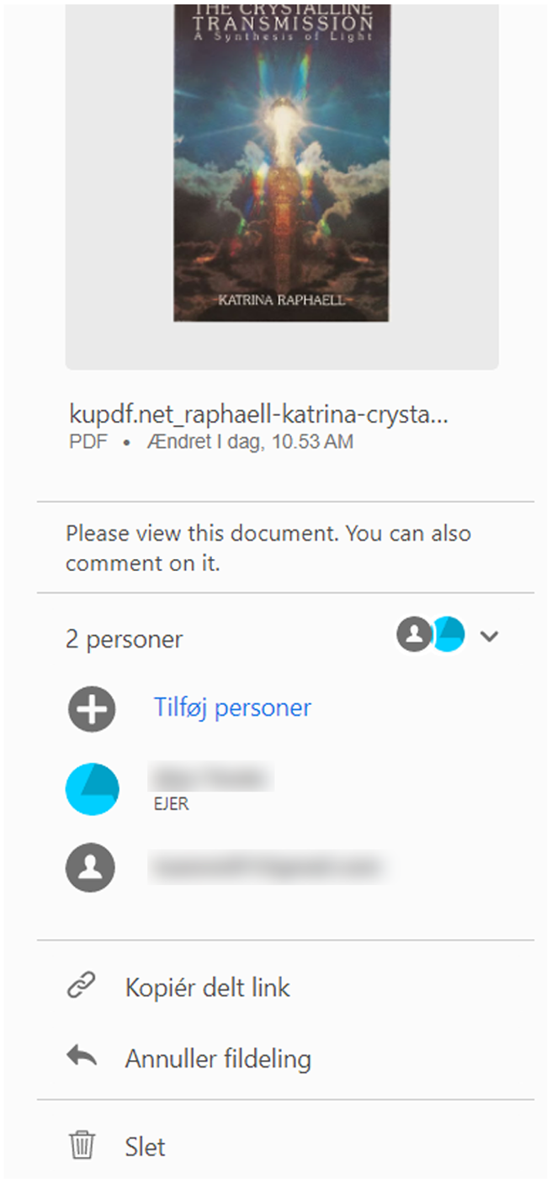Open the owner's avatar icon

[x=92, y=789]
